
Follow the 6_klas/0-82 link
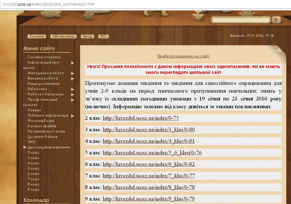click(149, 164)
